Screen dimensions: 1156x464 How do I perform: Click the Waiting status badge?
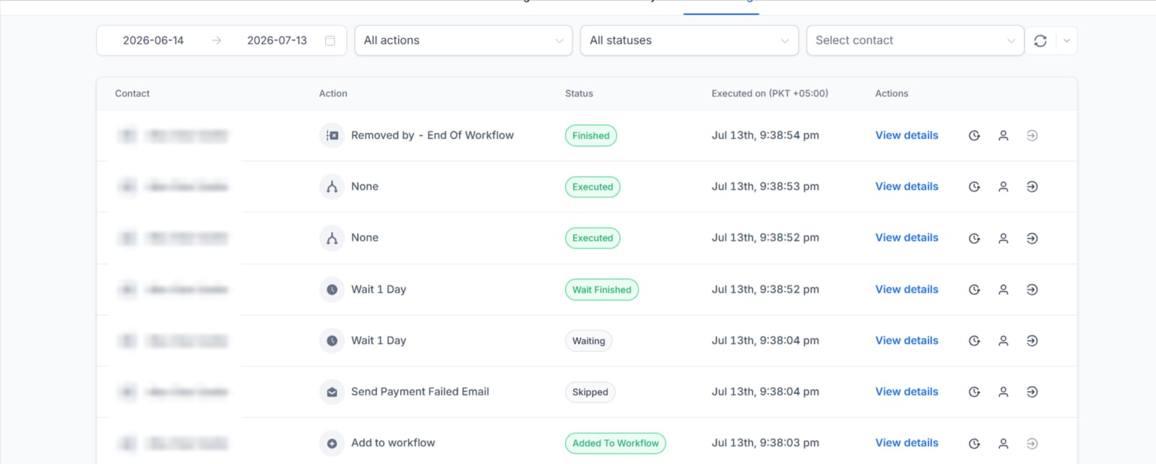(589, 341)
